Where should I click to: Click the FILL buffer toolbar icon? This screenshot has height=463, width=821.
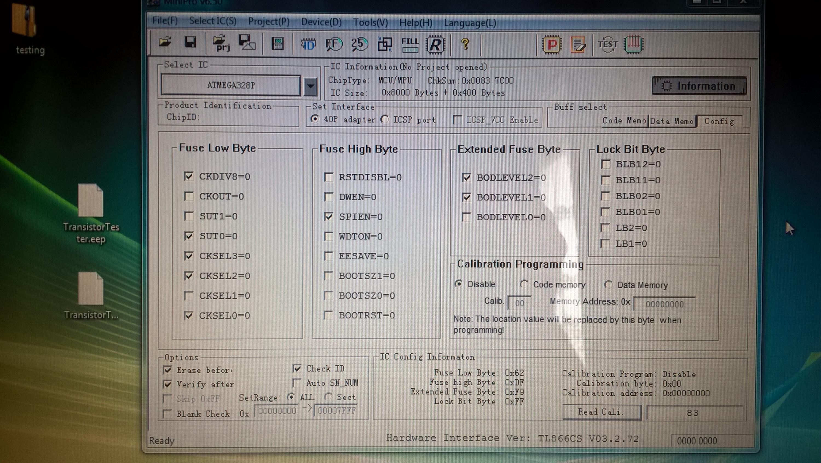(x=410, y=45)
